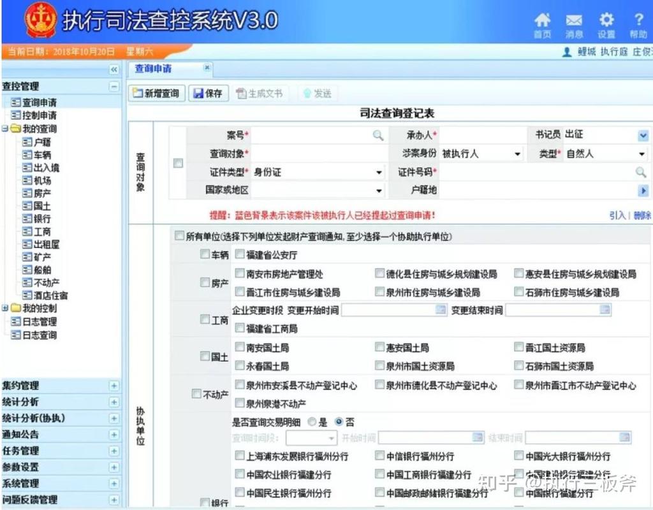
Task: Open the 房产 query tree item
Action: point(36,194)
